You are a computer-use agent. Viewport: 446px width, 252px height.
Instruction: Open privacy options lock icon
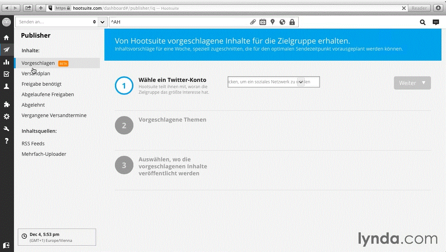292,22
